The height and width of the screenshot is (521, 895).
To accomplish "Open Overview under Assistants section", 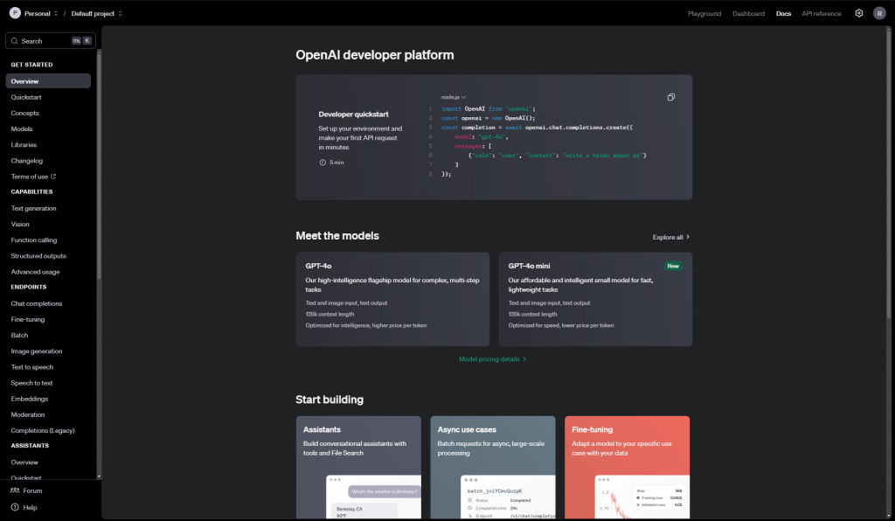I will point(24,462).
